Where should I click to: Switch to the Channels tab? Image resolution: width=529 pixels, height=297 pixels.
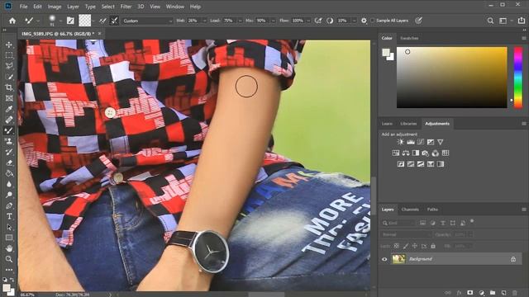[410, 210]
